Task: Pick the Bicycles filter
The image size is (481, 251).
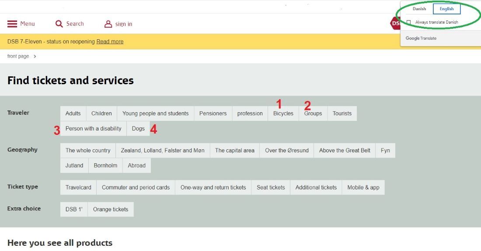Action: [283, 113]
